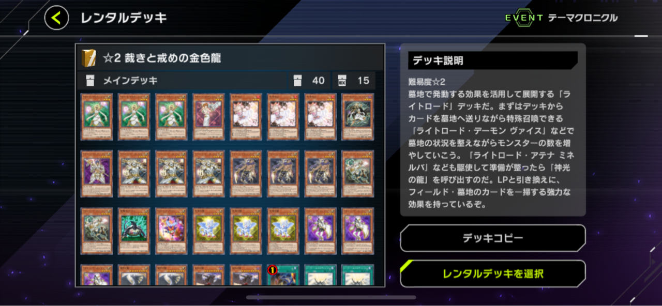The height and width of the screenshot is (306, 662).
Task: Go back using the yellow arrow icon
Action: (56, 18)
